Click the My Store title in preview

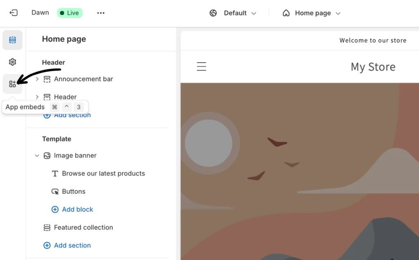[x=373, y=67]
